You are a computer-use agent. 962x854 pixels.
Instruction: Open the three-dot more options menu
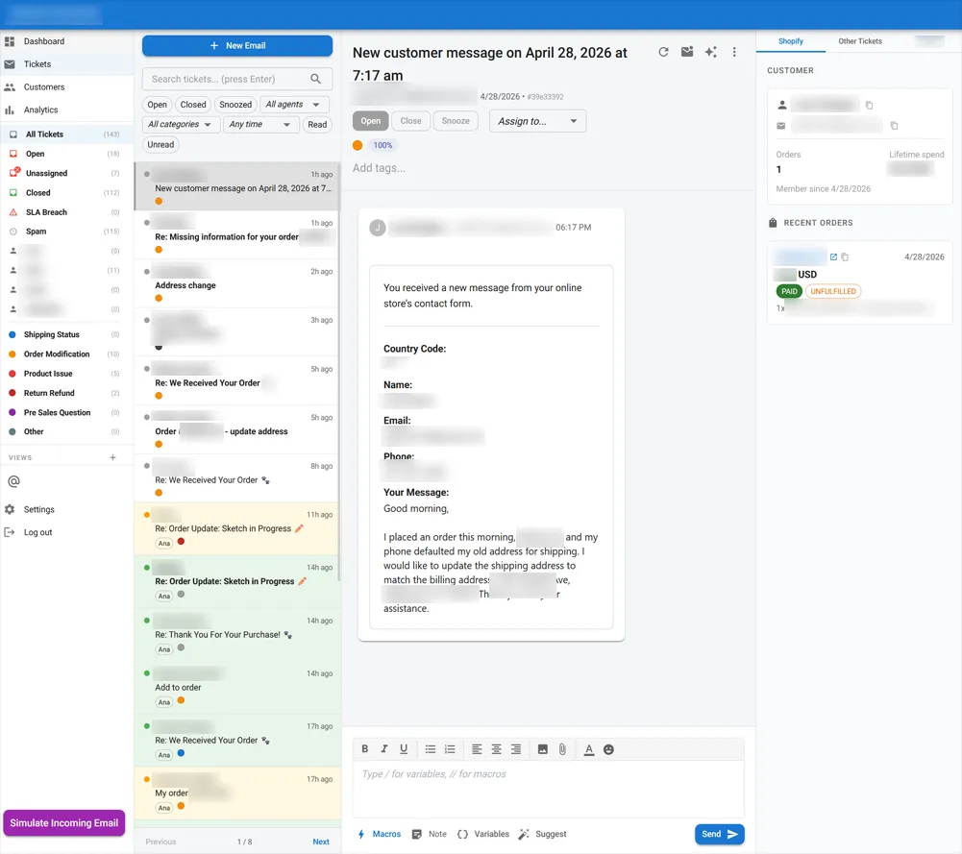point(735,52)
